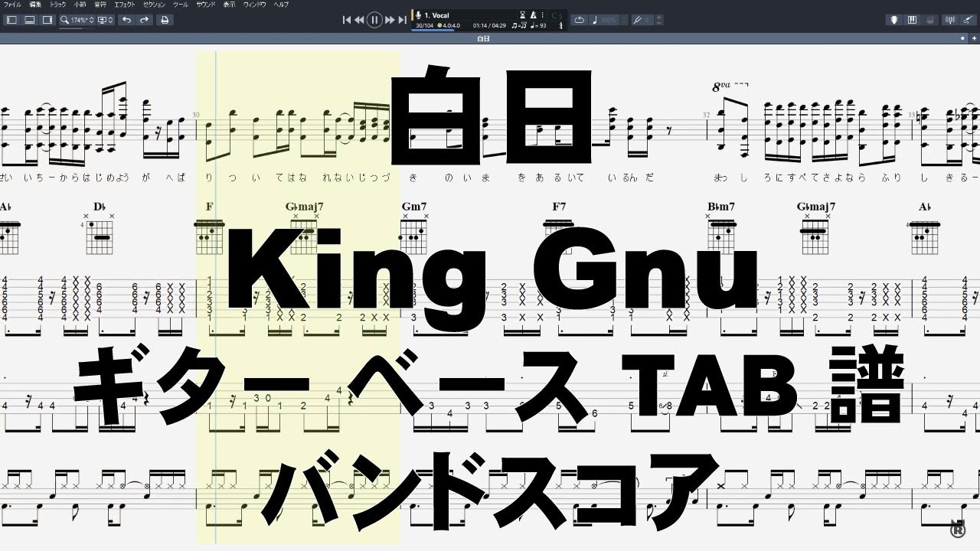This screenshot has height=551, width=980.
Task: Select the 白日 document tab
Action: pos(482,38)
